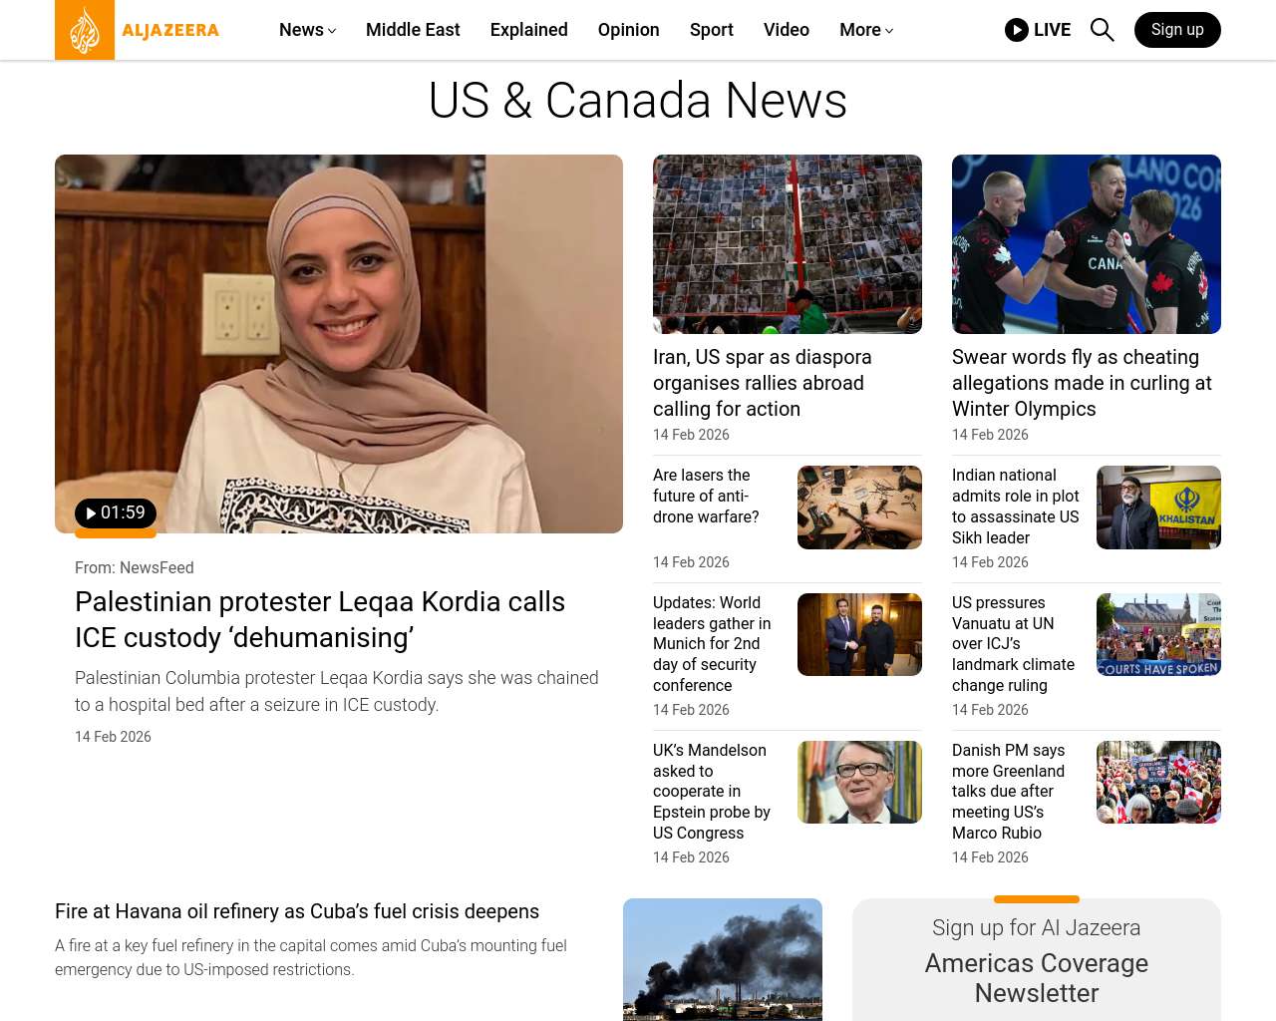View the diaspora rally photo wall thumbnail
The height and width of the screenshot is (1021, 1276).
(x=788, y=244)
